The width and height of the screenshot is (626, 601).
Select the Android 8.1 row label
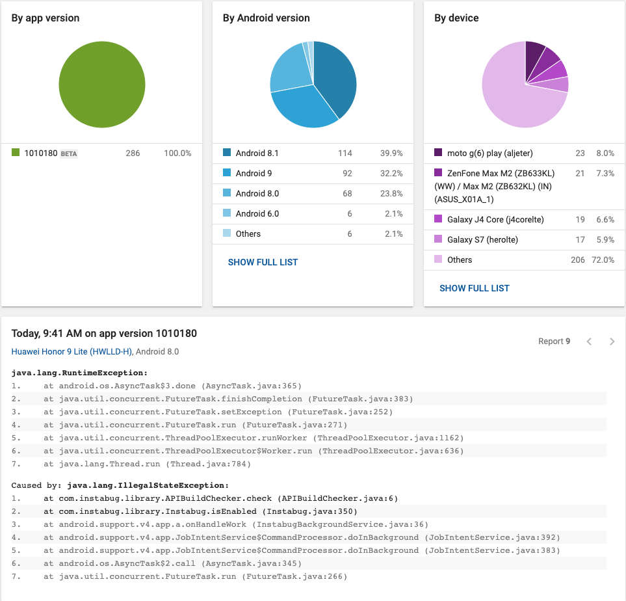[x=257, y=153]
